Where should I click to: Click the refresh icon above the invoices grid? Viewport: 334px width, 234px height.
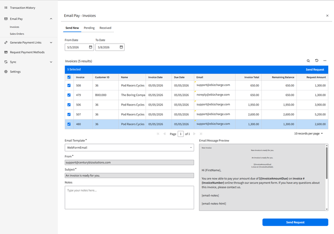click(x=317, y=61)
